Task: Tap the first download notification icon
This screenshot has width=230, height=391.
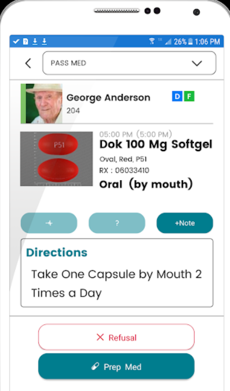Action: (35, 41)
